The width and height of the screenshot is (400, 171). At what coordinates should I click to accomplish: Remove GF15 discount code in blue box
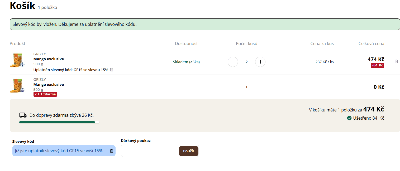pyautogui.click(x=112, y=151)
